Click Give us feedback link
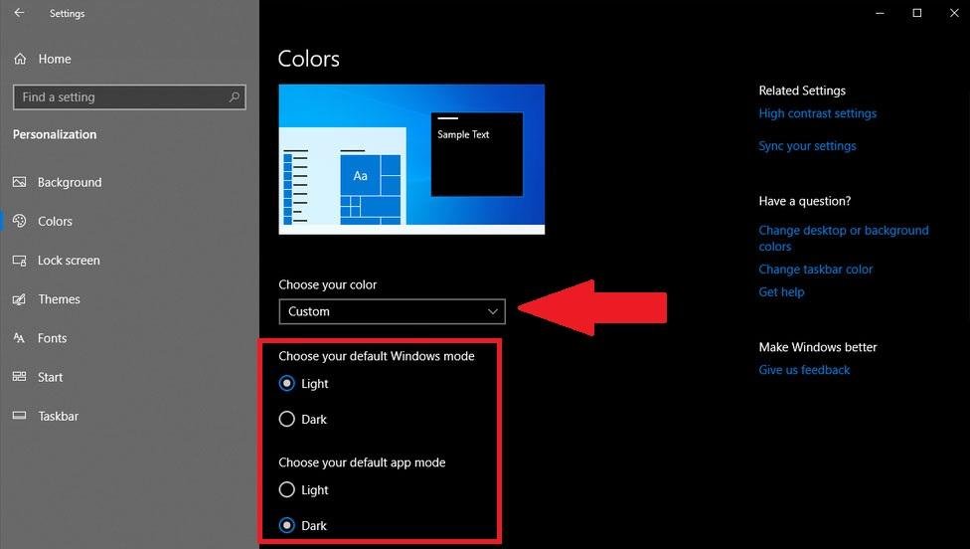Screen dimensions: 970x549 tap(804, 370)
